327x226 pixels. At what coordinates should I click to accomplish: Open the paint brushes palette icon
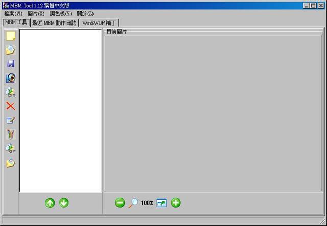11,134
